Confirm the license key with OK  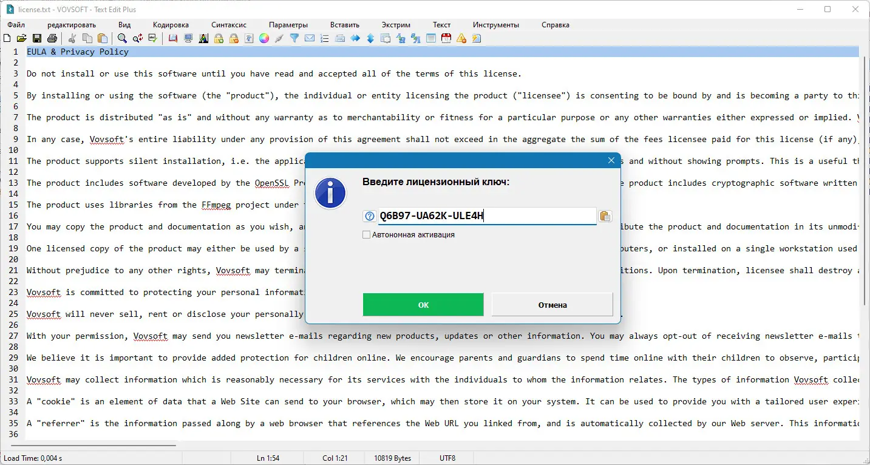(423, 305)
